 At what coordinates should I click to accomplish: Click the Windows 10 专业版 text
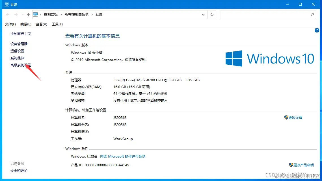click(87, 53)
